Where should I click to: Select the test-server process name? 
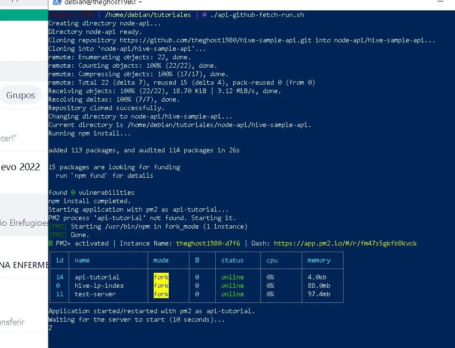(x=95, y=294)
